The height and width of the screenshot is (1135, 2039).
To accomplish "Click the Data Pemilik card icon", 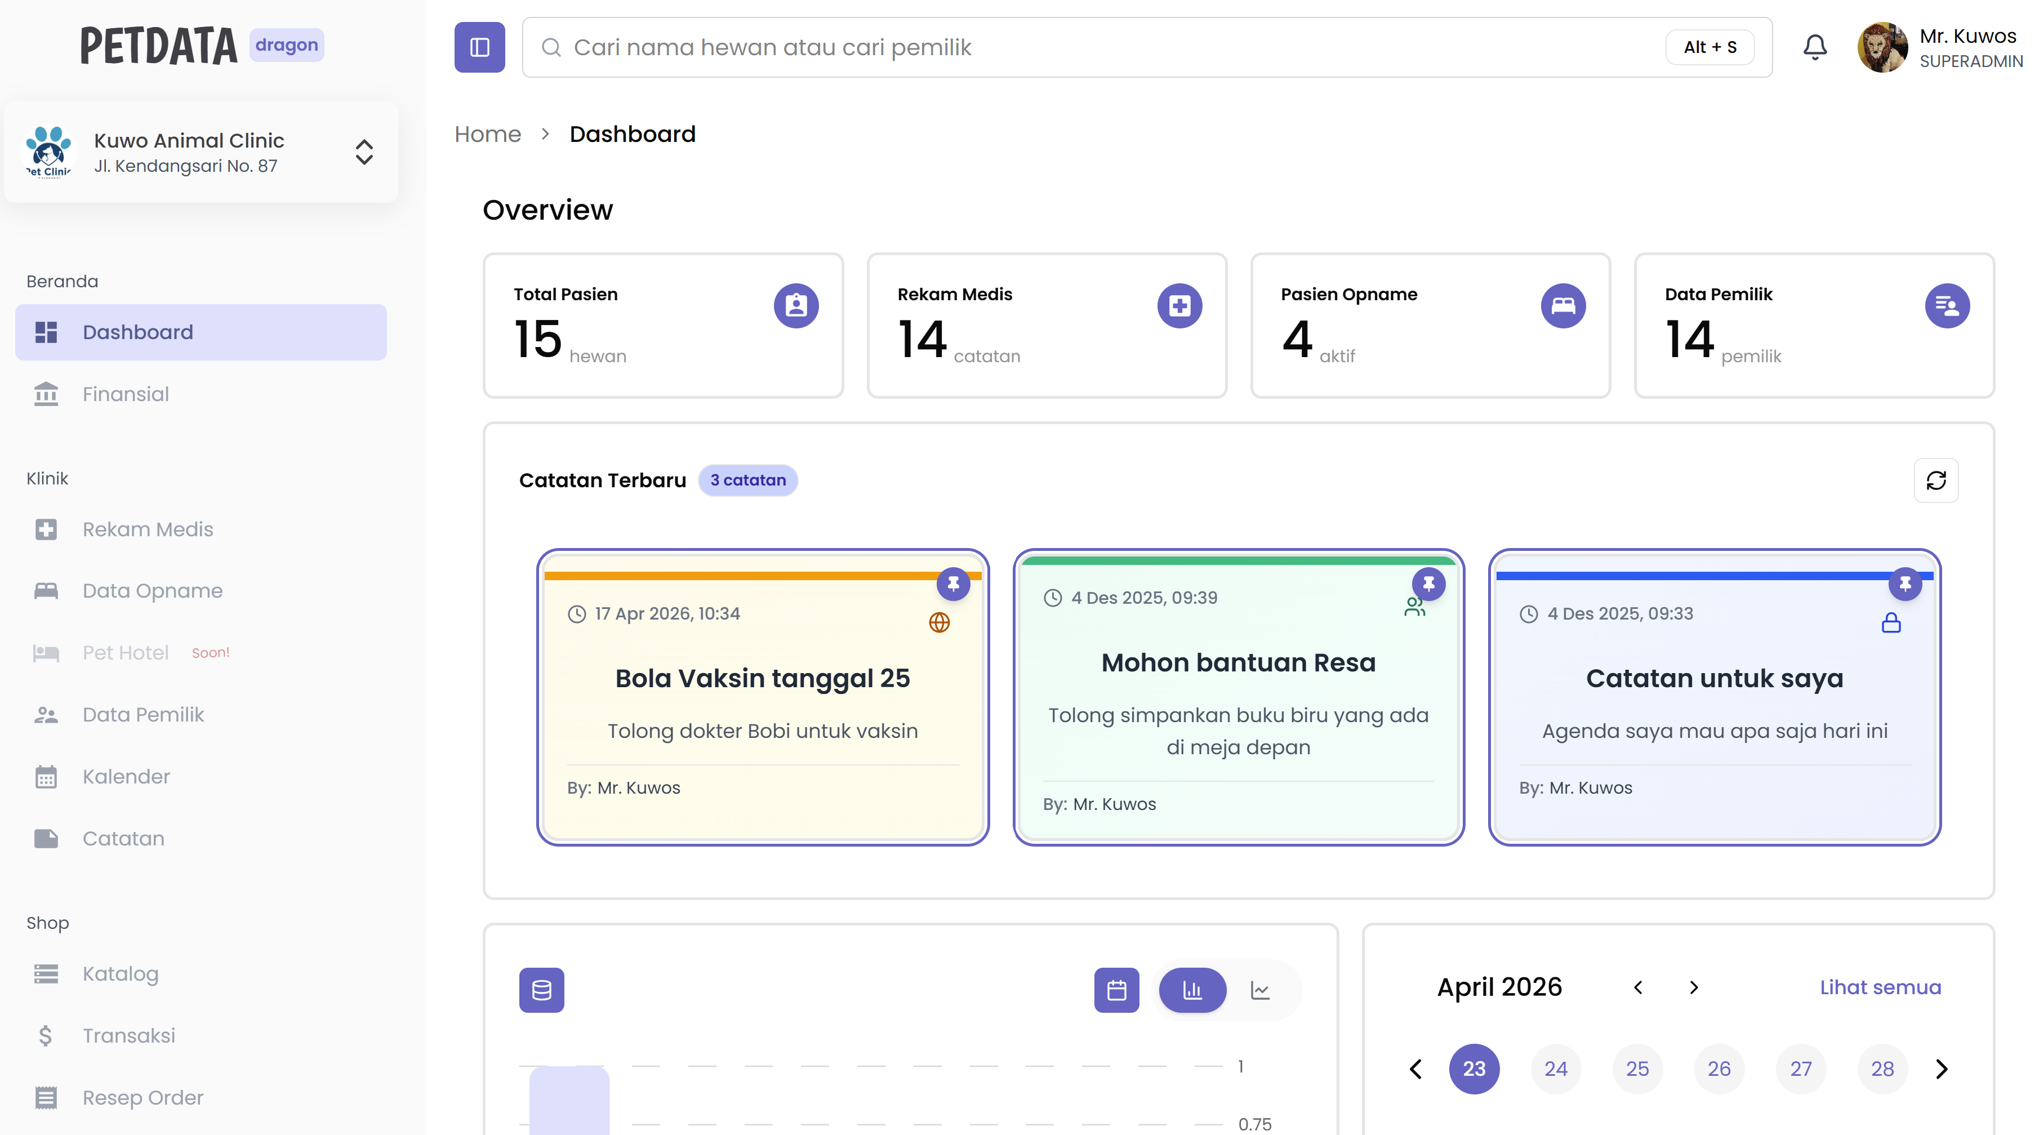I will [x=1947, y=305].
